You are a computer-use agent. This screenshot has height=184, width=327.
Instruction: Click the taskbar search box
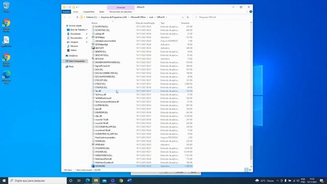(37, 180)
